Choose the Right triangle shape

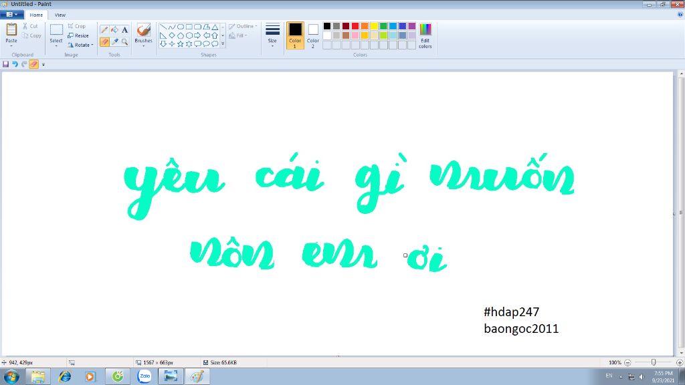point(163,35)
